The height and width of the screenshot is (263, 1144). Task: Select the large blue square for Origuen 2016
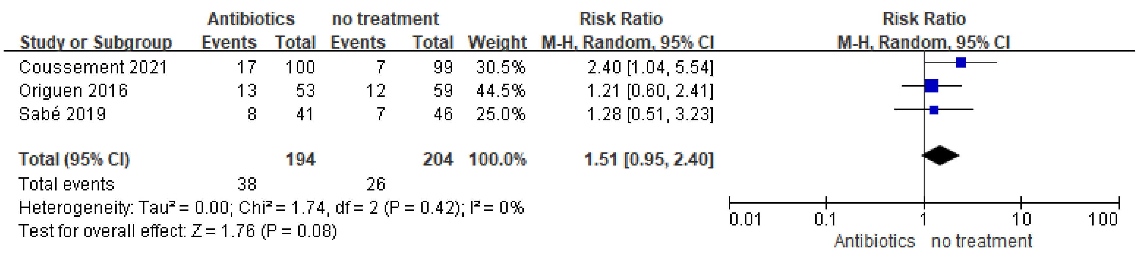point(931,86)
